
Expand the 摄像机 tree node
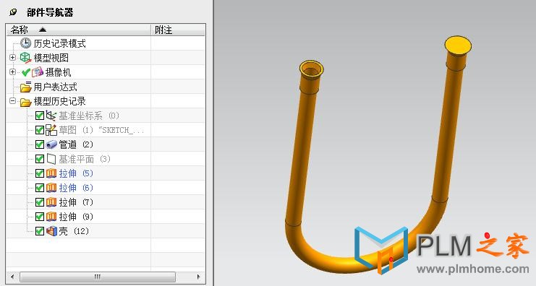coord(12,71)
